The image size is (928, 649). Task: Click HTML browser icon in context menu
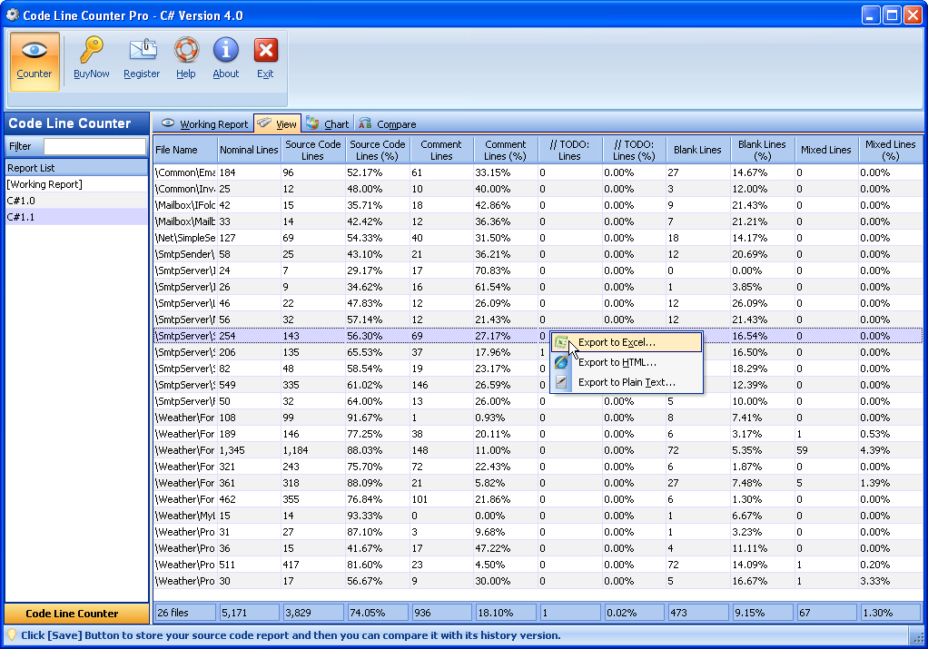(x=561, y=362)
